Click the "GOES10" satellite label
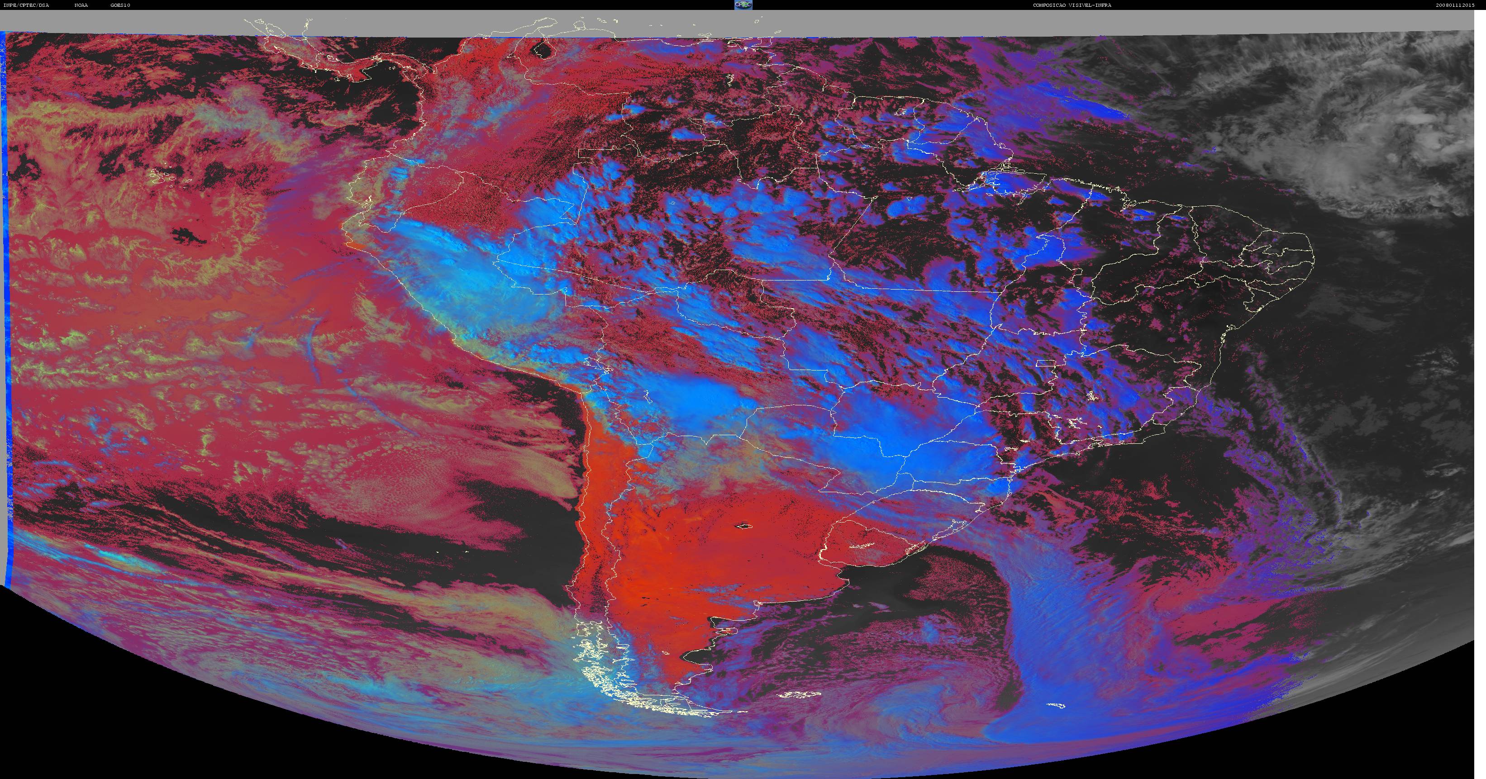This screenshot has width=1486, height=779. click(120, 5)
